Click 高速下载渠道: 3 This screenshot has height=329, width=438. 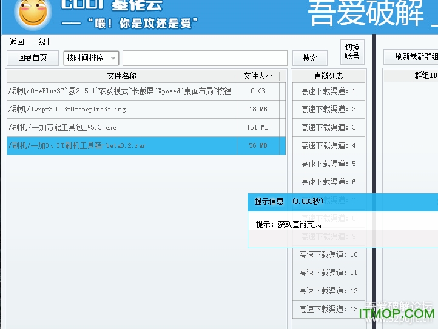(x=329, y=127)
